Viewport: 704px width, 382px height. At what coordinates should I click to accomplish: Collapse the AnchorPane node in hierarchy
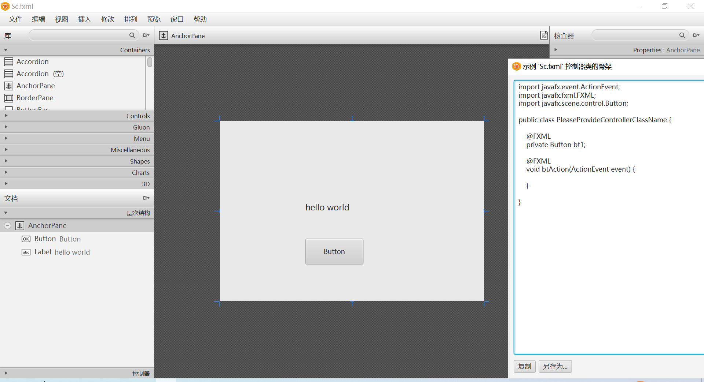(x=8, y=225)
